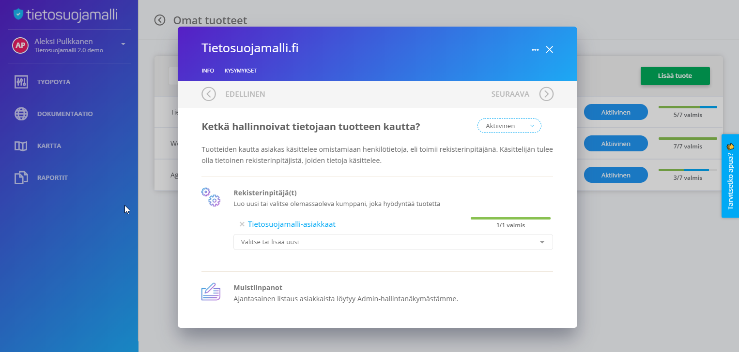Viewport: 739px width, 352px height.
Task: Click the SEURAAVA navigation label
Action: tap(510, 94)
